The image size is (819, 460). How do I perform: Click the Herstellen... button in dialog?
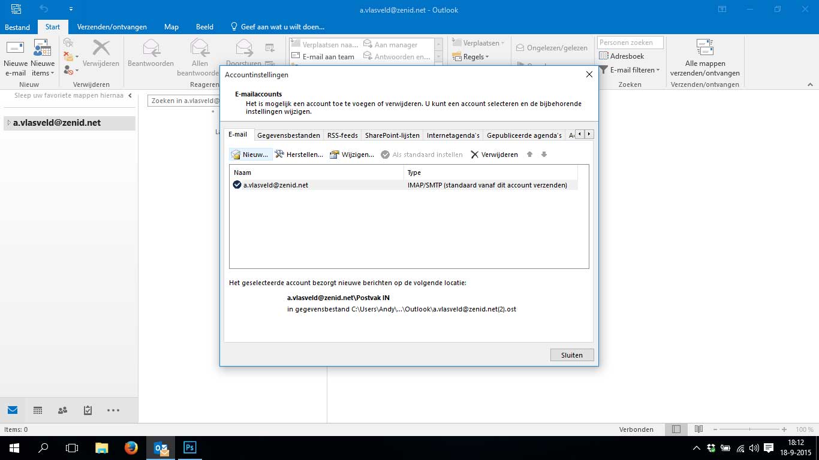click(299, 155)
